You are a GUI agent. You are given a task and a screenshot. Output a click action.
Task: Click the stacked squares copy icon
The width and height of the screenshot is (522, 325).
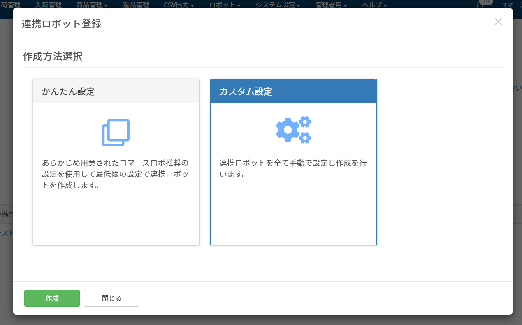coord(116,133)
